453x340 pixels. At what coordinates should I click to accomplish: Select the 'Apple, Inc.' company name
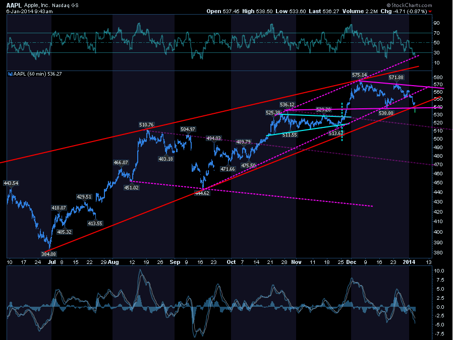[37, 5]
